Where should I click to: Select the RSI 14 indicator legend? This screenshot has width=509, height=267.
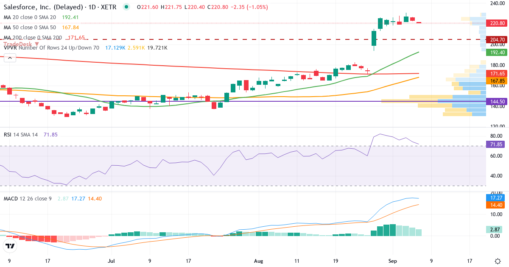pos(21,134)
